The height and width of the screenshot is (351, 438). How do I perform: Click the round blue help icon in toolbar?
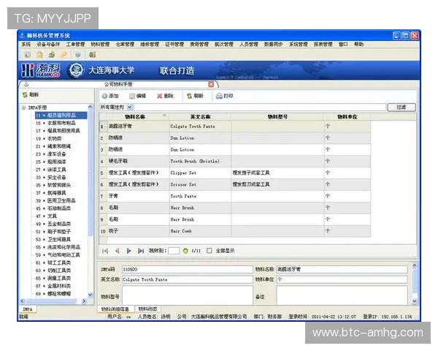click(78, 55)
